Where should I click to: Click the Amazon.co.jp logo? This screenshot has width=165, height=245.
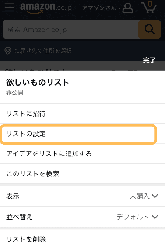tap(46, 8)
